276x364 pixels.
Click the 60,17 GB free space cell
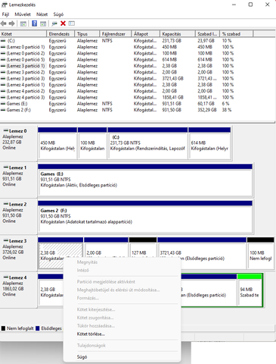pyautogui.click(x=206, y=104)
